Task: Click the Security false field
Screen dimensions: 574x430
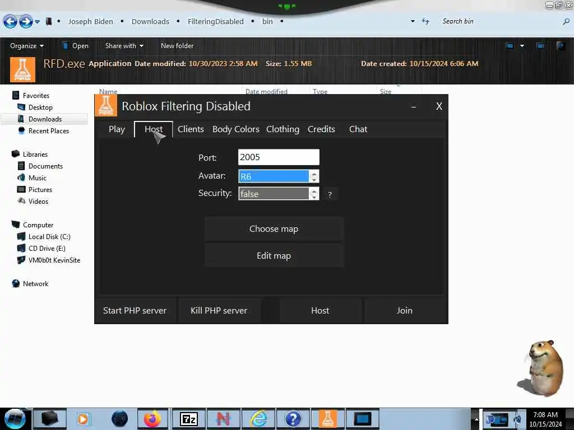Action: point(274,194)
